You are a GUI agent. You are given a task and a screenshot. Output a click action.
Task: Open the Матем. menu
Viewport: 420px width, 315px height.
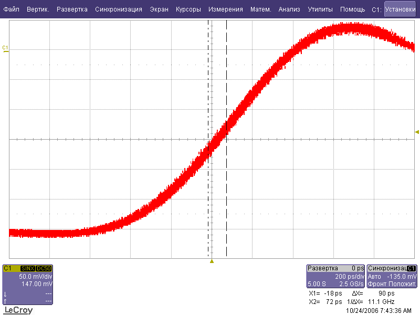tap(261, 9)
